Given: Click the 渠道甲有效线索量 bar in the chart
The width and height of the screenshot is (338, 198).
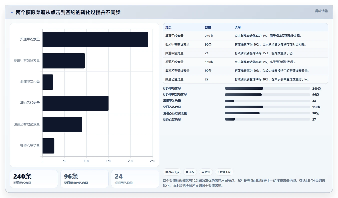Looking at the screenshot, I should click(64, 61).
